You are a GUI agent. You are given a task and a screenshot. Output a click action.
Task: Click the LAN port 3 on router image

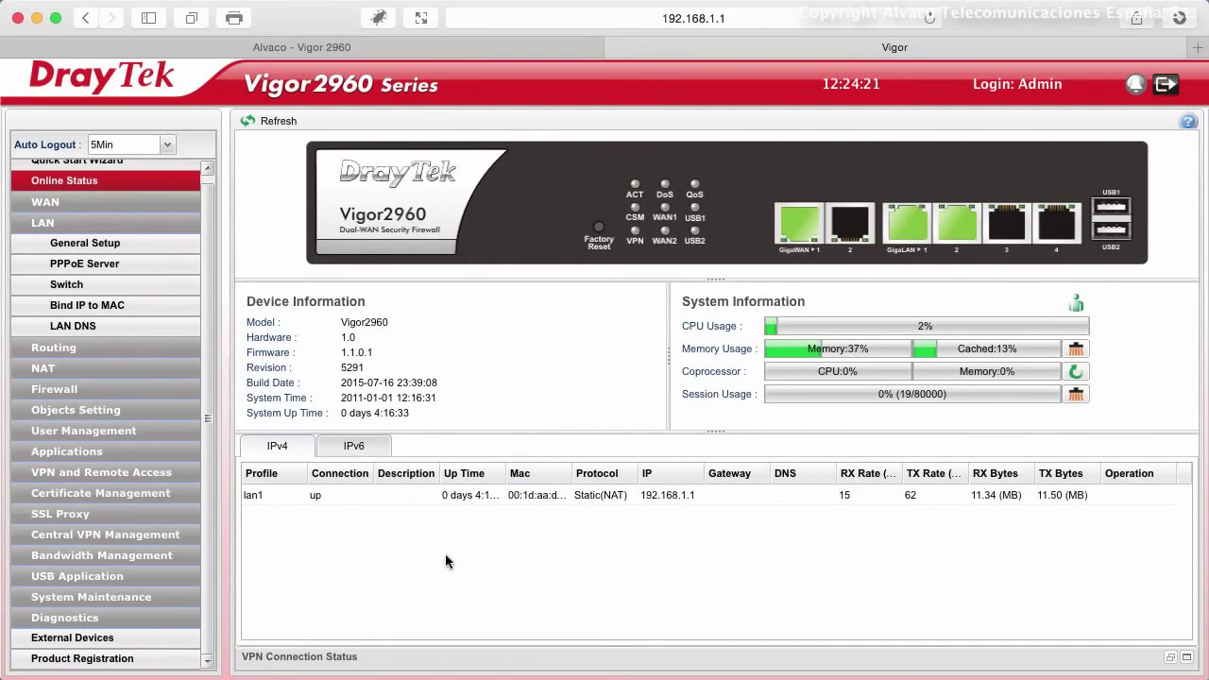pos(1006,224)
